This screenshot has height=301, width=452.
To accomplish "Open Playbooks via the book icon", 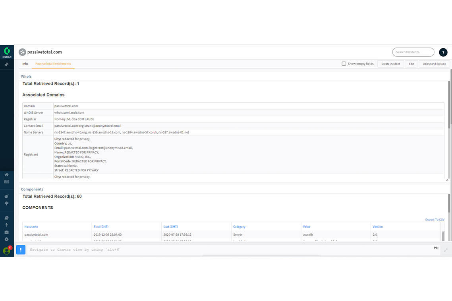I will (7, 218).
